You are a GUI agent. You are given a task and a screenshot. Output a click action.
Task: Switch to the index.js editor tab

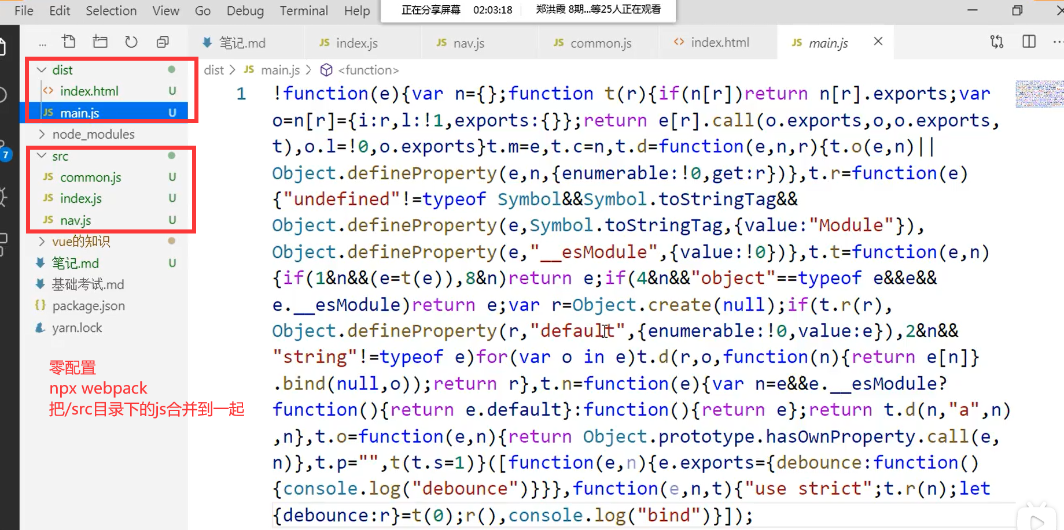362,42
